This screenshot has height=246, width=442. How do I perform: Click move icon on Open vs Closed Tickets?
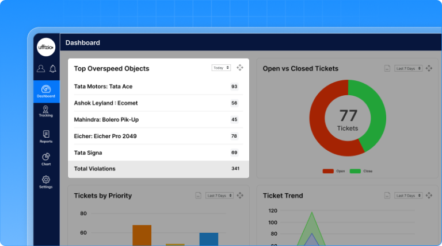429,68
